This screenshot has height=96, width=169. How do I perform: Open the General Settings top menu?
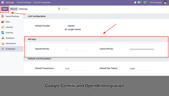(x=24, y=2)
